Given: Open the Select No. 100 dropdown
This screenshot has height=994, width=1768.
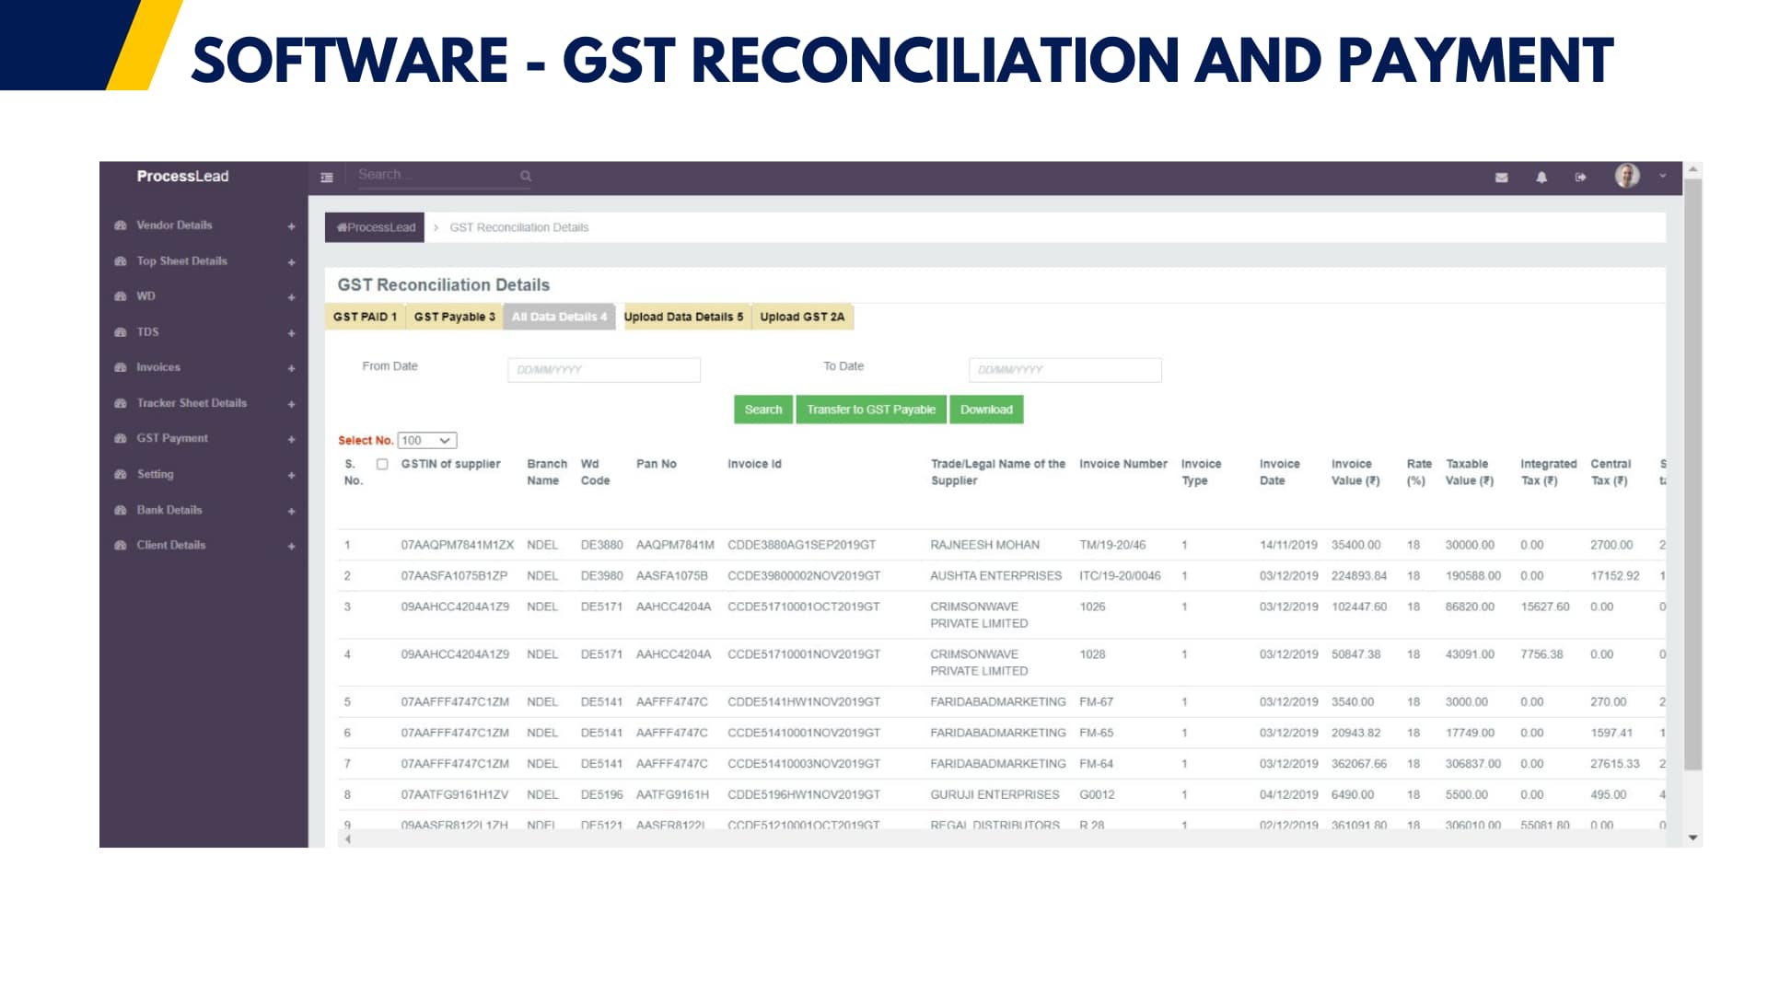Looking at the screenshot, I should (427, 441).
